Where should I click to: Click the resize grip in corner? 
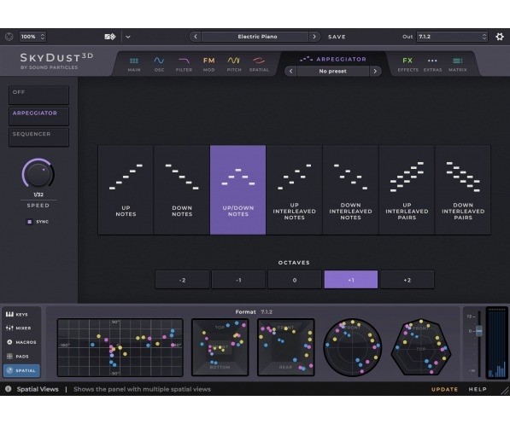tap(505, 391)
